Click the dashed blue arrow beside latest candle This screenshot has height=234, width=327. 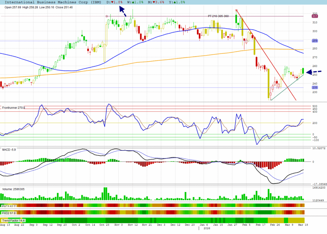(x=314, y=72)
